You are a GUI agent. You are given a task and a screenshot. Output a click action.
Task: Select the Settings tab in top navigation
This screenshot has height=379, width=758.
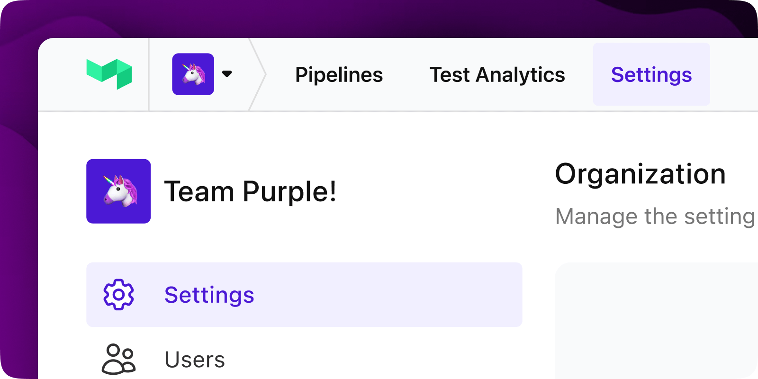[651, 75]
